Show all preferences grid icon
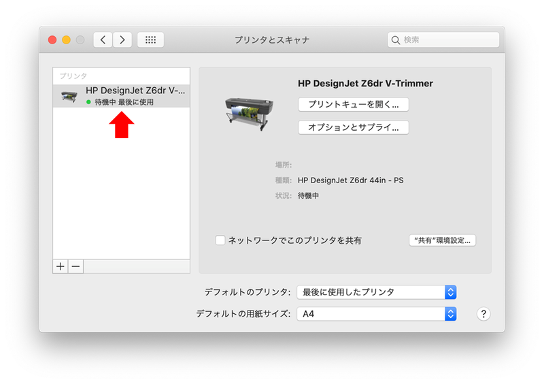 pos(150,40)
